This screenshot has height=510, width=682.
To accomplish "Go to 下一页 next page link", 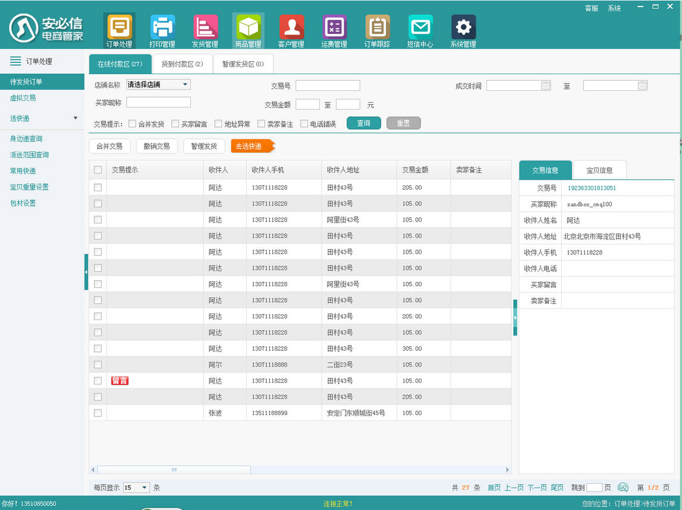I will click(537, 487).
